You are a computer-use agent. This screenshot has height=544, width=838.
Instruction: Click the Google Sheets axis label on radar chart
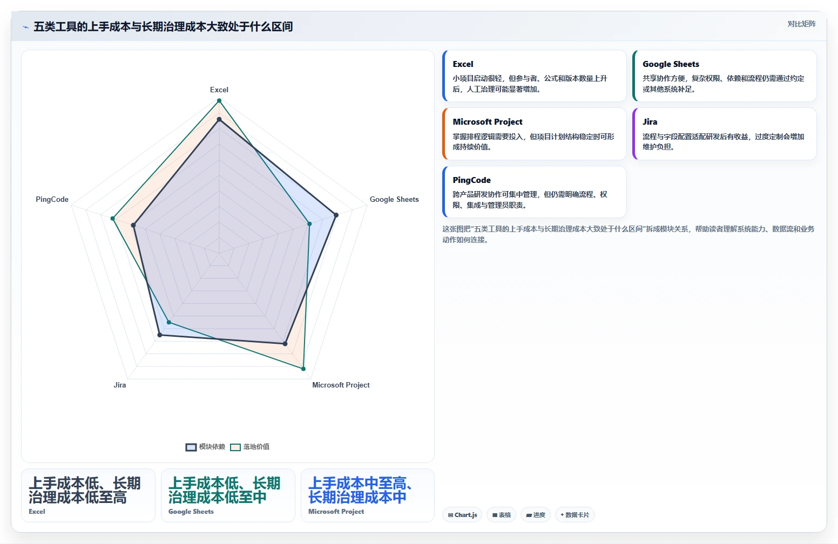click(394, 199)
